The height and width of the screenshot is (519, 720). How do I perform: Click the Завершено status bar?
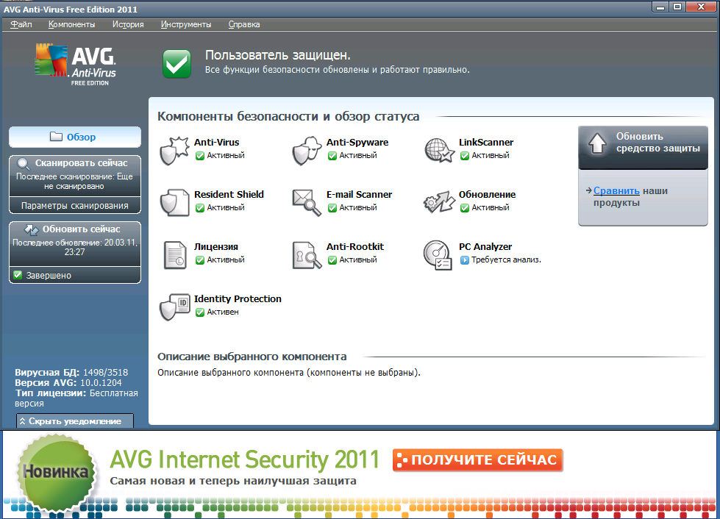[x=75, y=275]
